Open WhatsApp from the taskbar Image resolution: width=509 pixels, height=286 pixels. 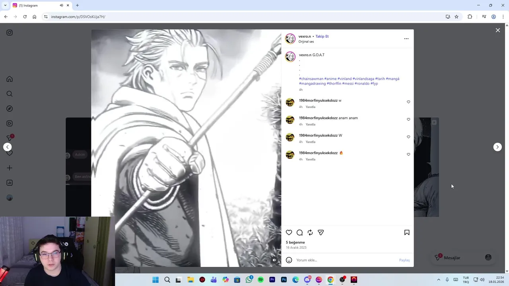(x=249, y=280)
